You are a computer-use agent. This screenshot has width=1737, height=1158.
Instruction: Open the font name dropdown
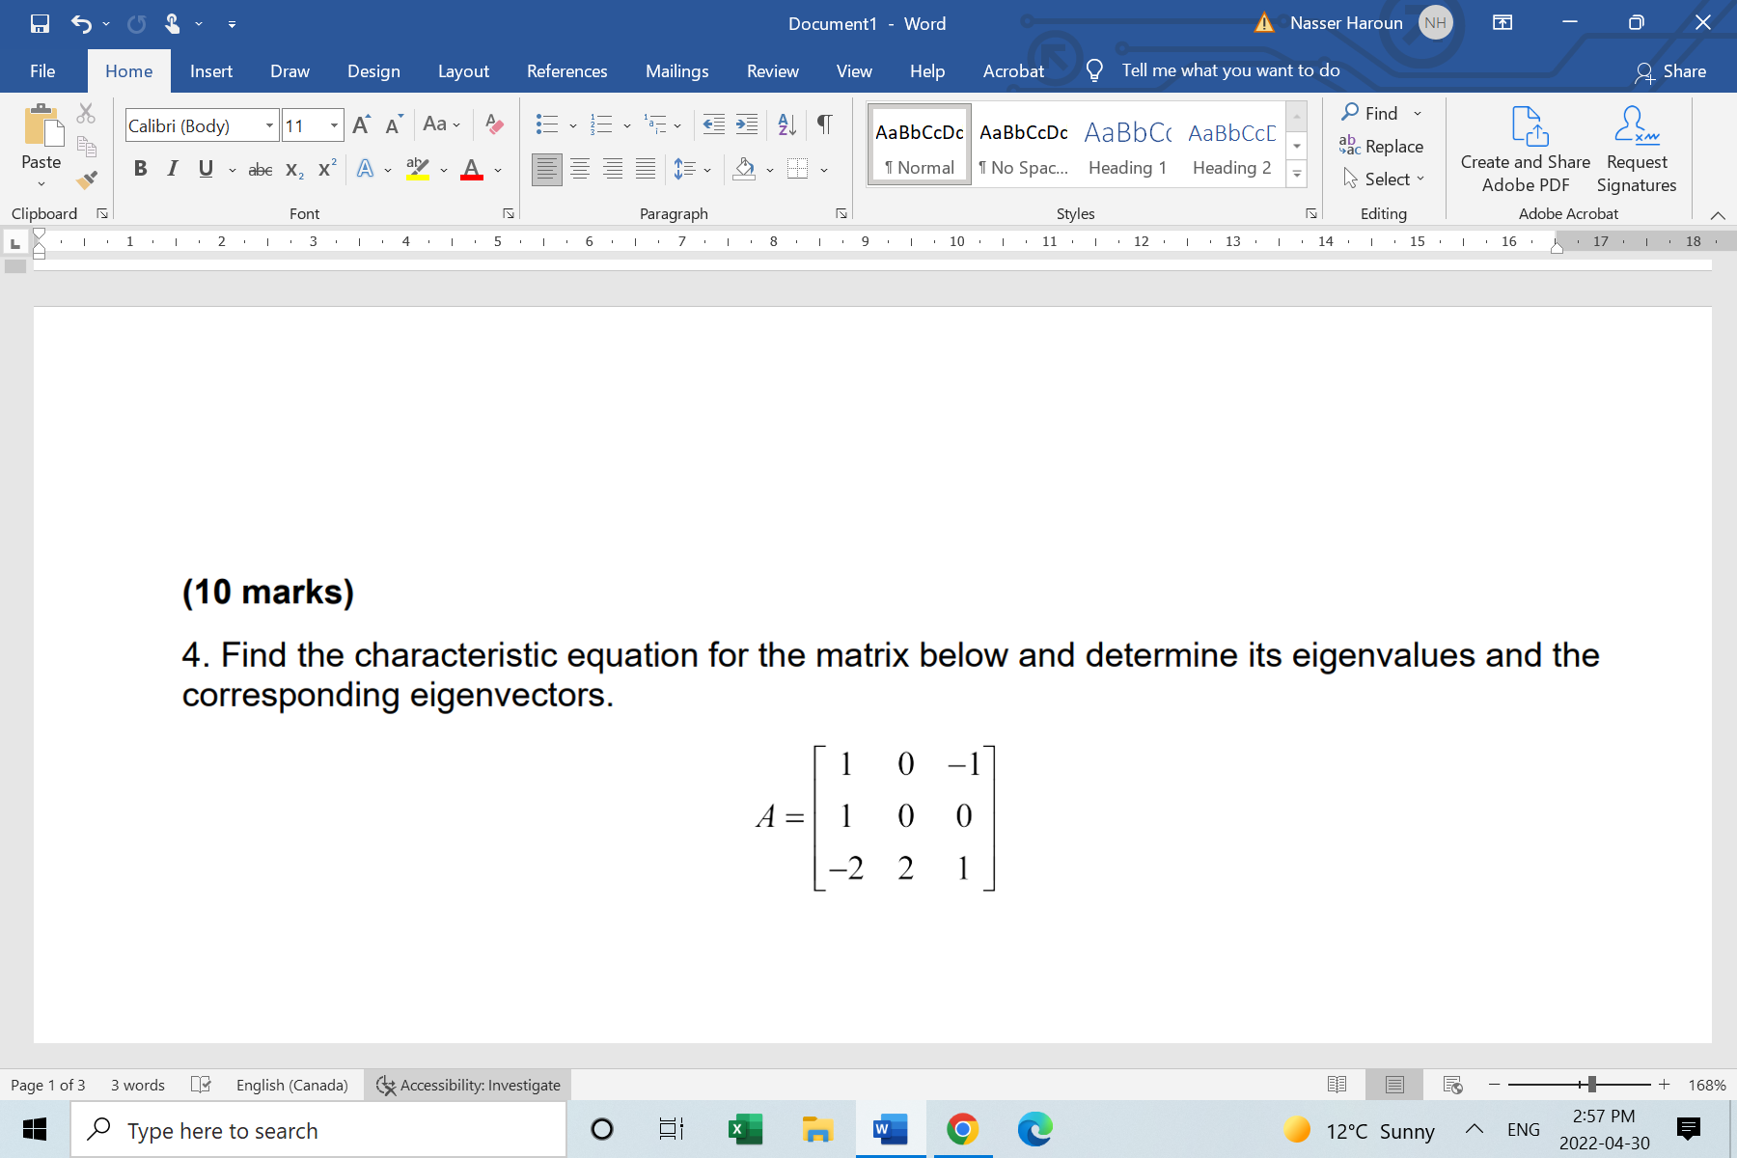click(268, 125)
